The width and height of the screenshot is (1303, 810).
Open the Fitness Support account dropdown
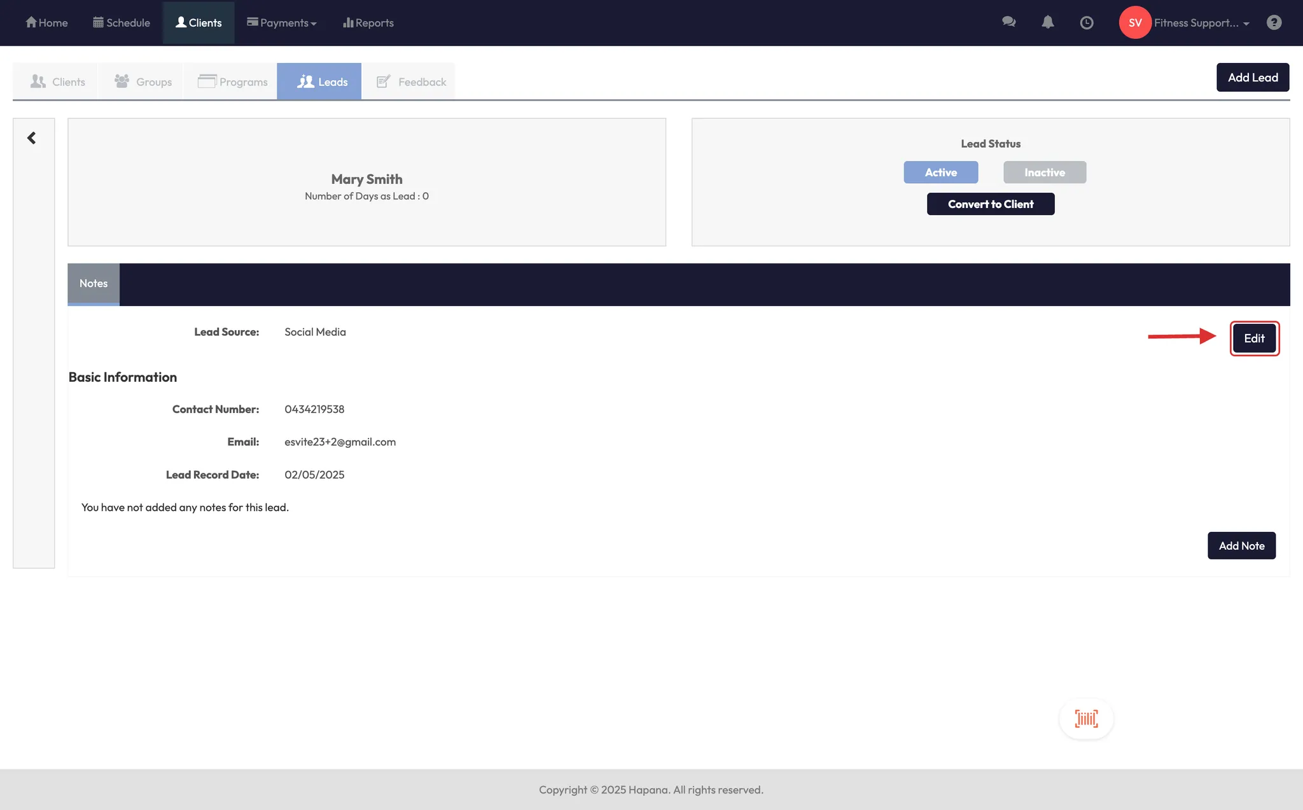tap(1201, 23)
